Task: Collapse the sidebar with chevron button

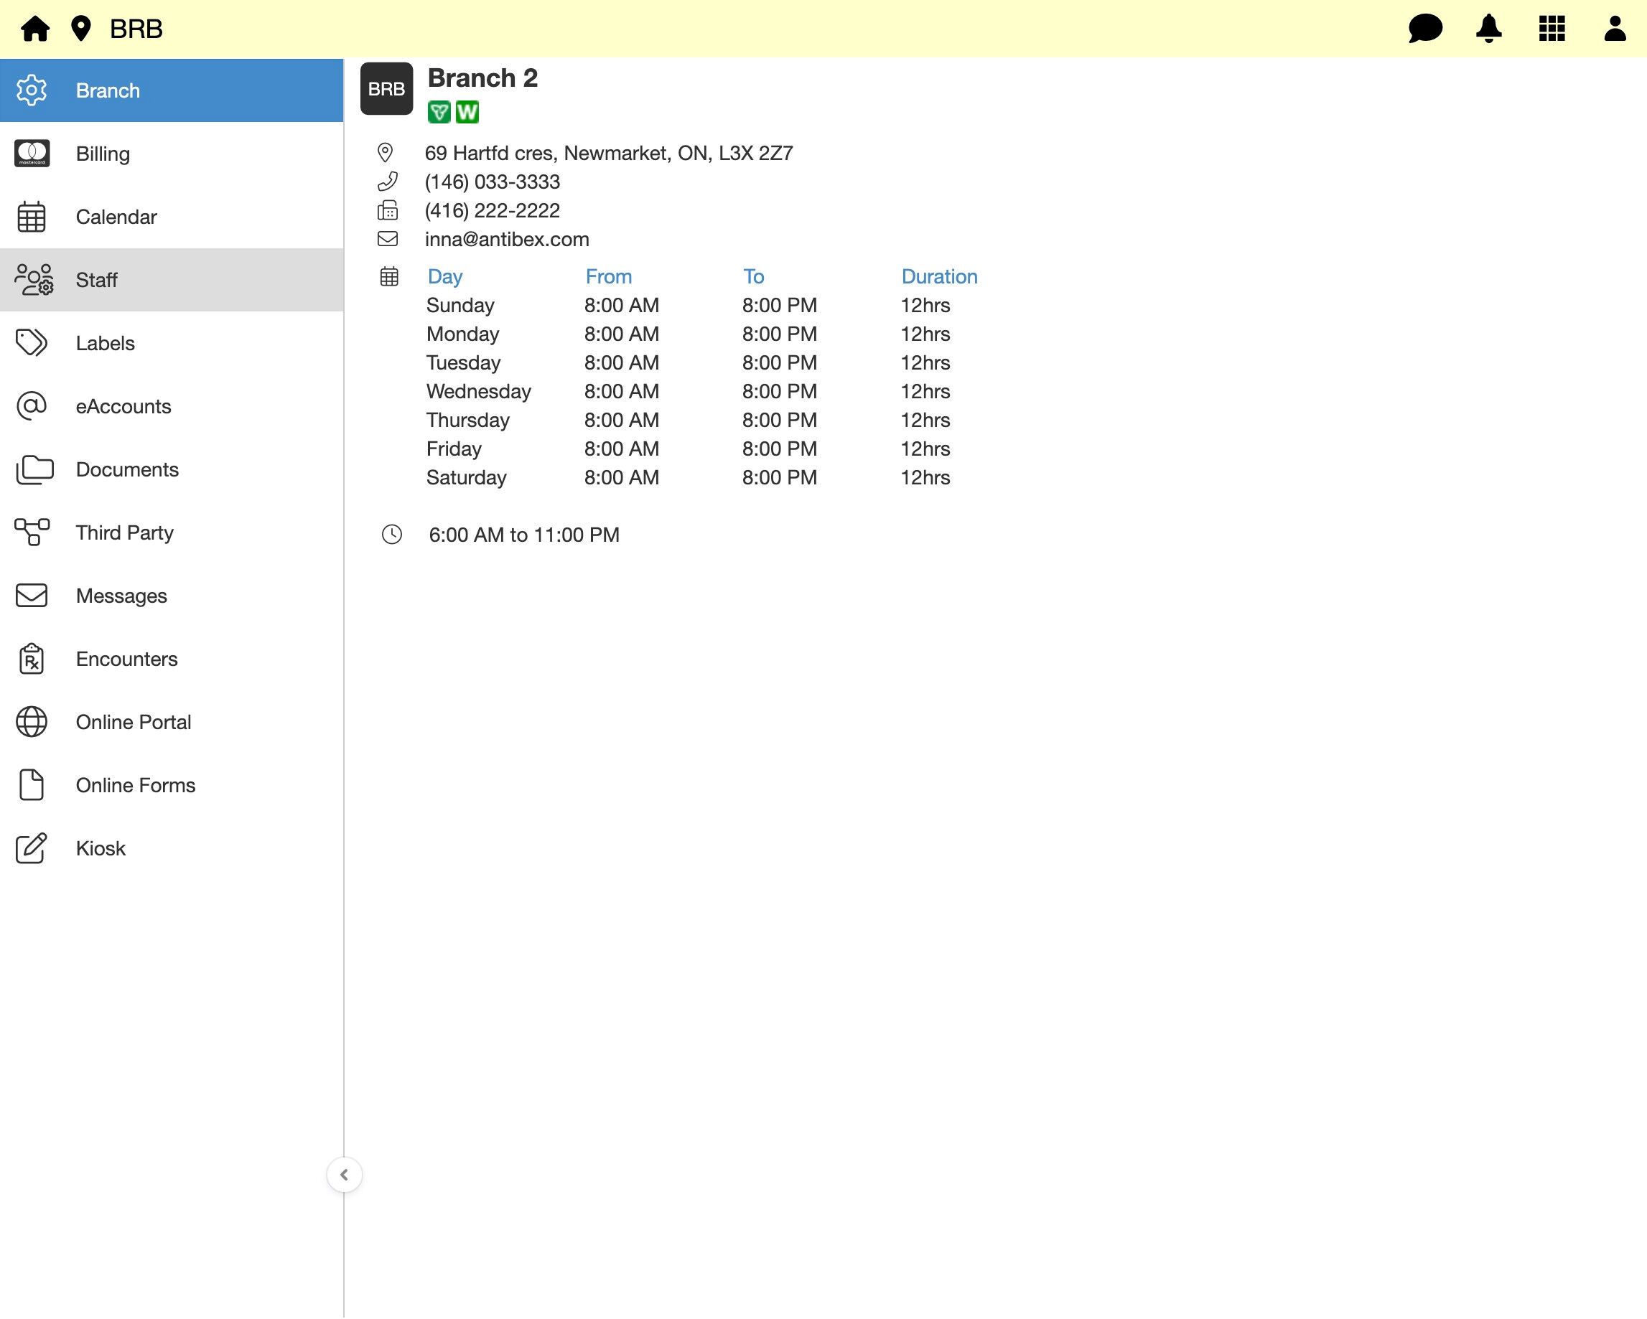Action: (x=344, y=1175)
